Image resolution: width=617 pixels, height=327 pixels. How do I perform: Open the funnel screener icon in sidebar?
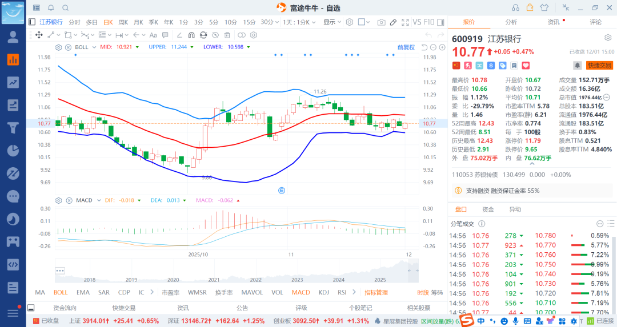tap(13, 128)
